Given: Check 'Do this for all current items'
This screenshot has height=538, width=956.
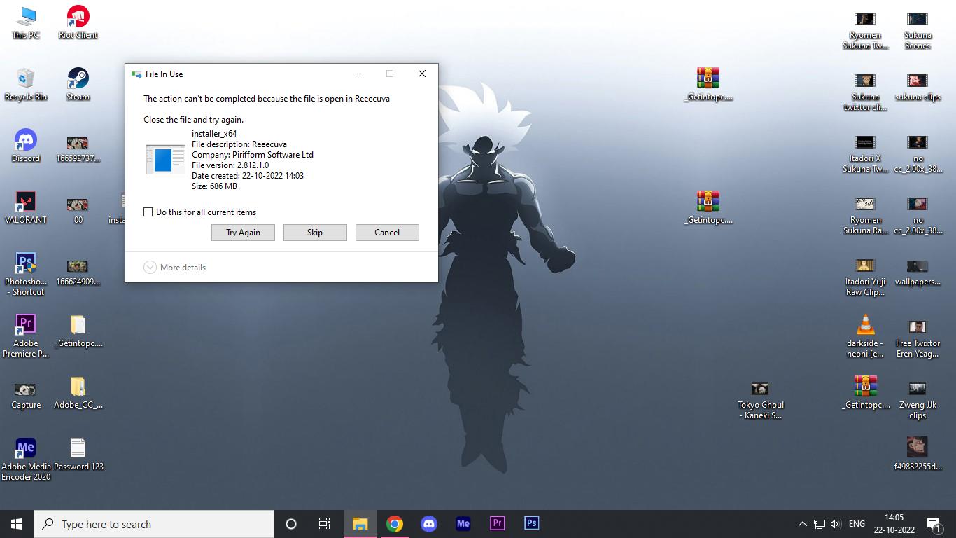Looking at the screenshot, I should 148,212.
